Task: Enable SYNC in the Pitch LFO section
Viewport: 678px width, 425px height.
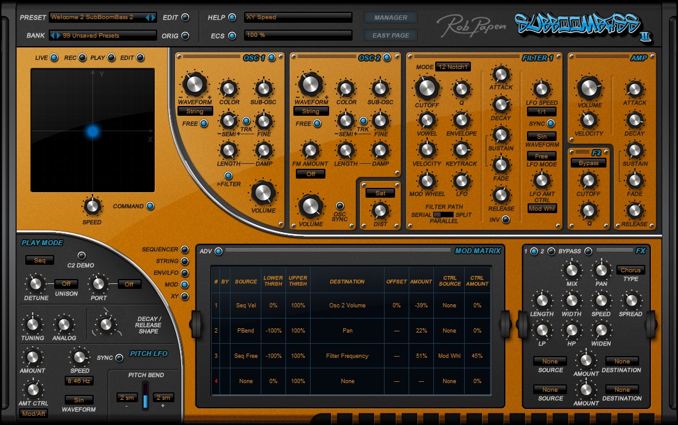Action: point(118,357)
